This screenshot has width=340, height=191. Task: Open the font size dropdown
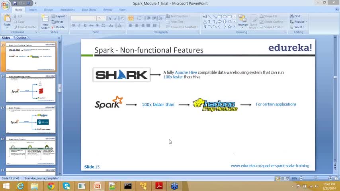[105, 18]
